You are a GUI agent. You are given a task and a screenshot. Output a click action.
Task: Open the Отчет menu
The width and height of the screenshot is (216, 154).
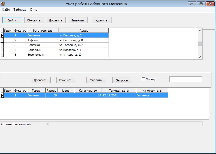[34, 10]
